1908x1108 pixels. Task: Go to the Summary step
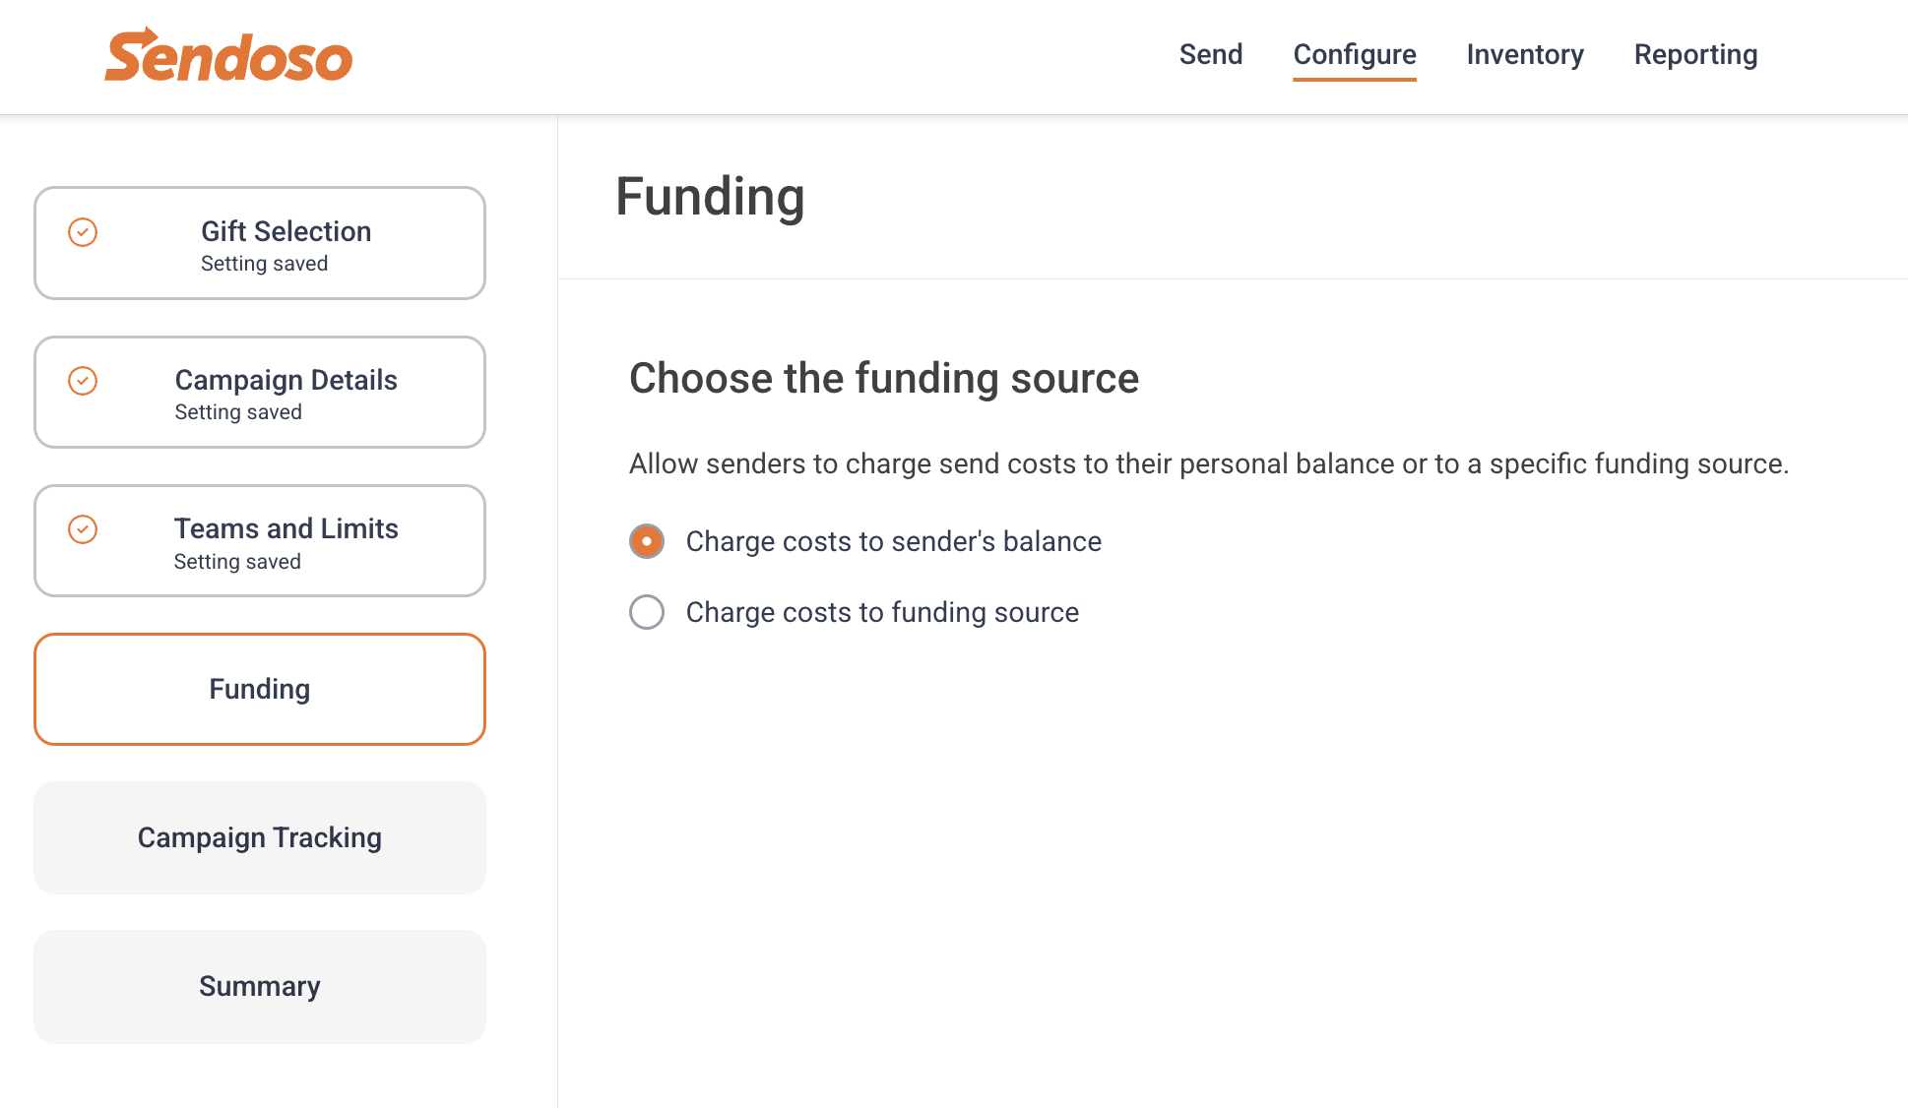tap(260, 986)
